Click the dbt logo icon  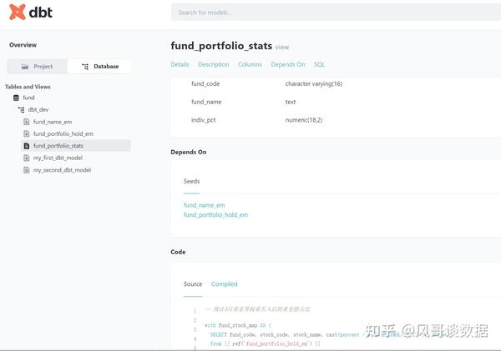point(17,13)
